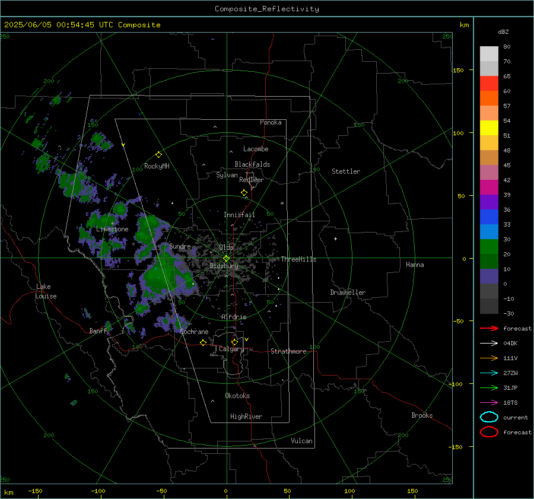Click the green echo cell north of Limestone

point(120,209)
